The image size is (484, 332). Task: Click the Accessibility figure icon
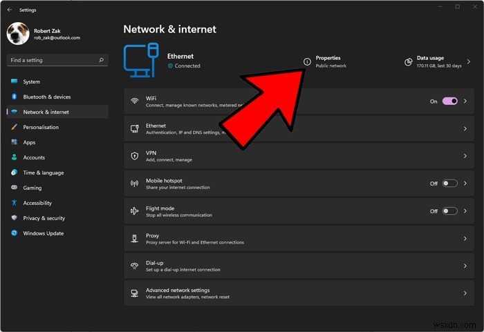pos(15,202)
